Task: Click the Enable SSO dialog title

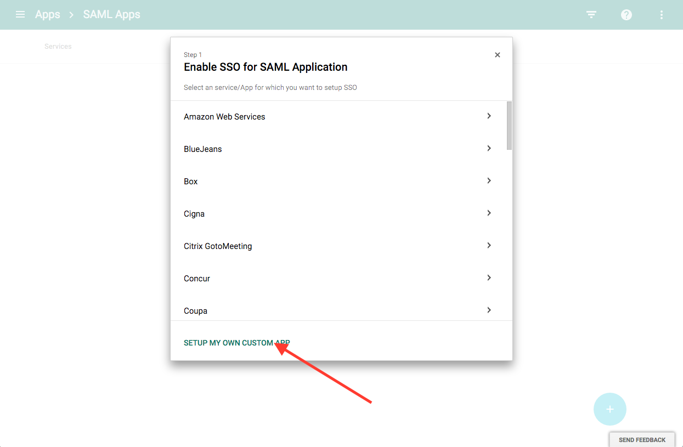Action: coord(266,67)
